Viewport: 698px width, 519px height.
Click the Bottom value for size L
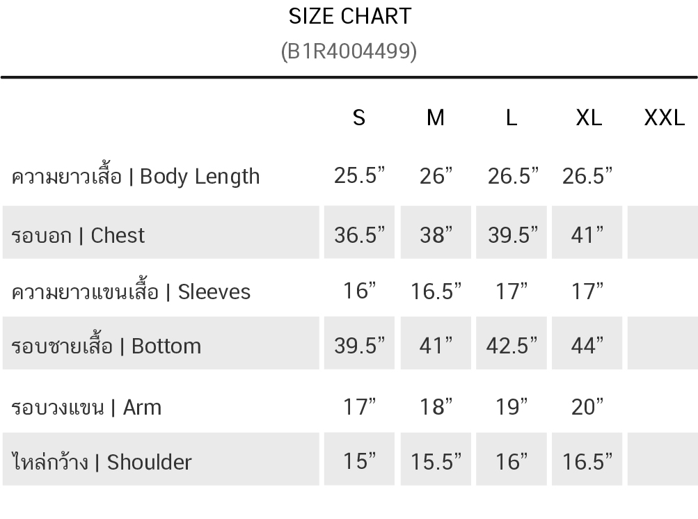[512, 345]
